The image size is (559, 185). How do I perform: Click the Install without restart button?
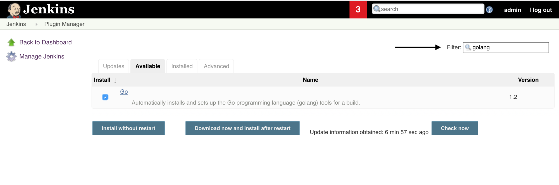(128, 128)
